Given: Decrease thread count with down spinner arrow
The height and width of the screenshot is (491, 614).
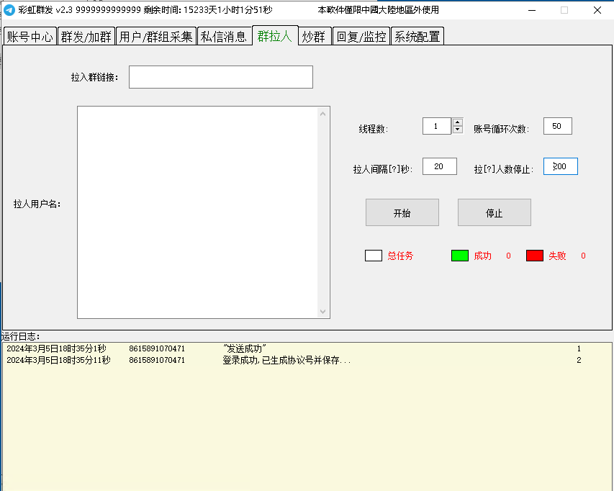Looking at the screenshot, I should pos(457,130).
